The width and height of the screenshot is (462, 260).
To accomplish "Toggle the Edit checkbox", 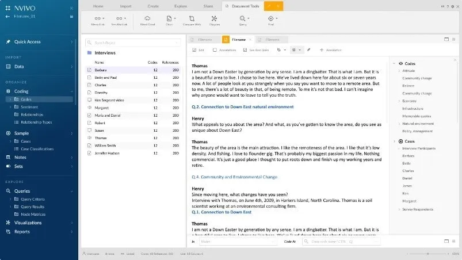I will [194, 50].
